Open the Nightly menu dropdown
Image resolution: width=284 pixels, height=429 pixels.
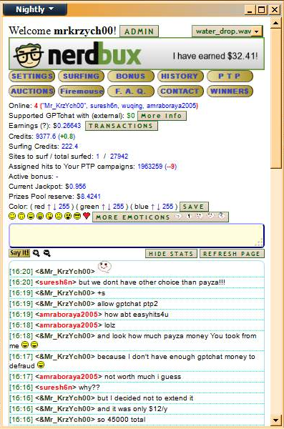[35, 9]
